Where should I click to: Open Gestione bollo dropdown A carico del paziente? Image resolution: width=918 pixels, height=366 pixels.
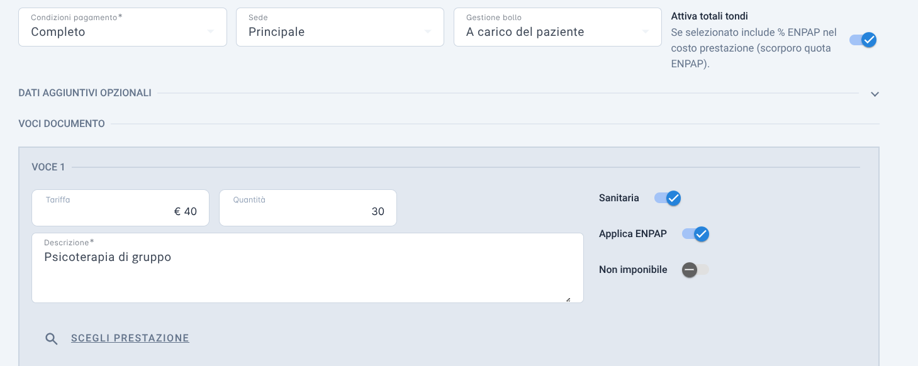point(557,27)
